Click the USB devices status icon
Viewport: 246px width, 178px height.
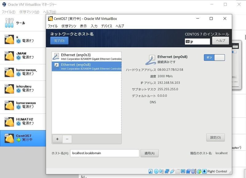coord(172,171)
